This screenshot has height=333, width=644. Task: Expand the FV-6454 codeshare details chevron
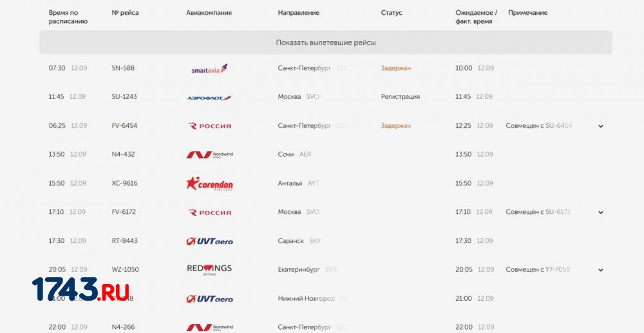tap(600, 126)
